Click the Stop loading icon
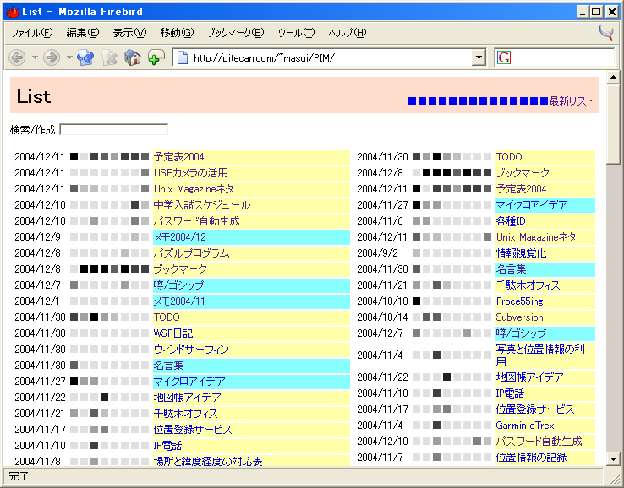Viewport: 624px width, 488px height. (x=109, y=58)
